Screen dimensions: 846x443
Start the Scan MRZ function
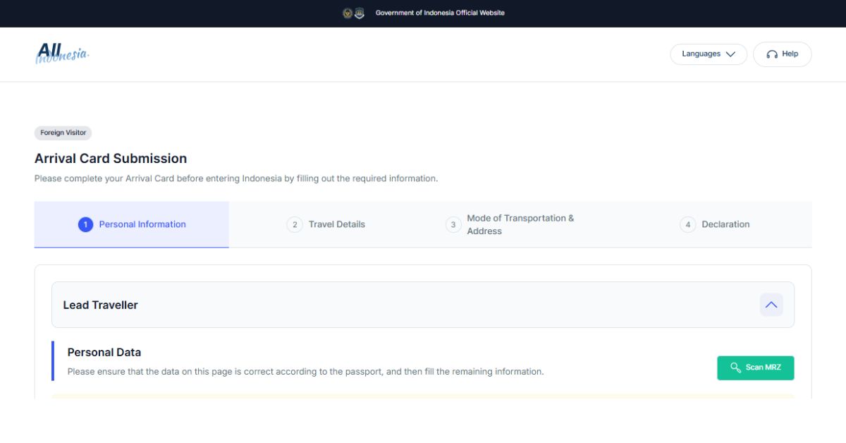click(x=756, y=368)
